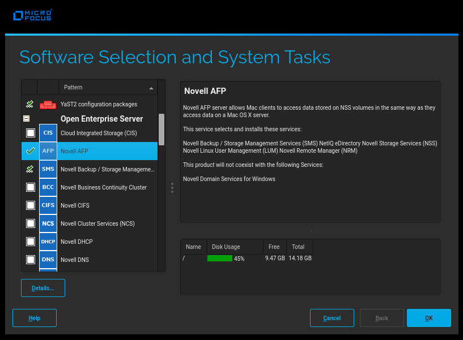Tick the Novell DHCP checkbox
Image resolution: width=463 pixels, height=340 pixels.
tap(30, 242)
